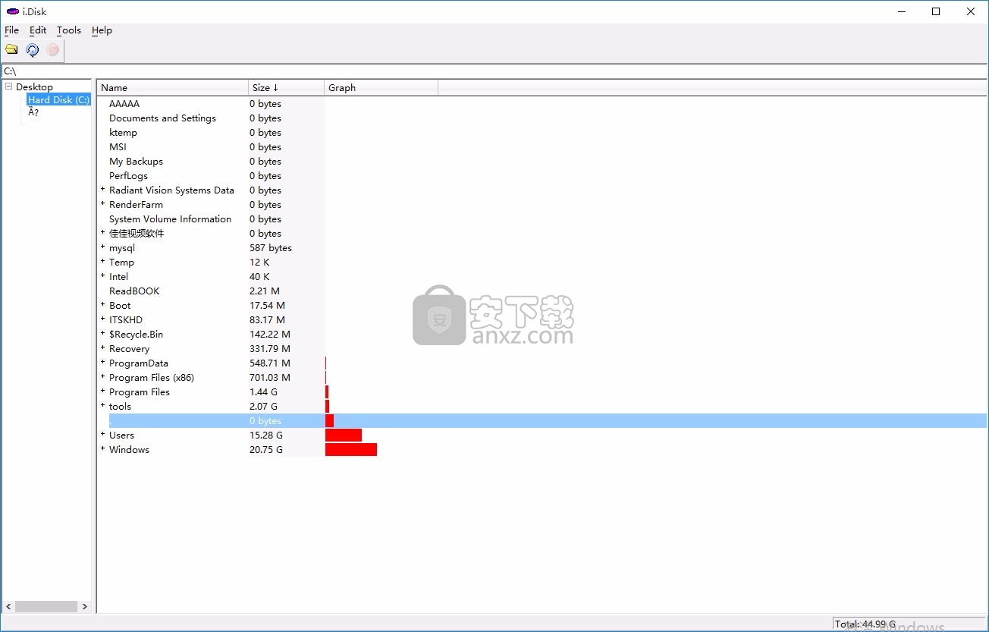Screen dimensions: 989x632
Task: Expand the Intel folder
Action: 103,276
